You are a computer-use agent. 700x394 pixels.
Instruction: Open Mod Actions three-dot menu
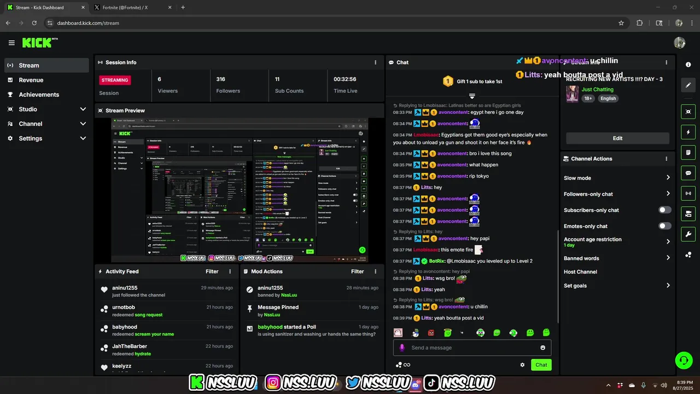point(375,271)
